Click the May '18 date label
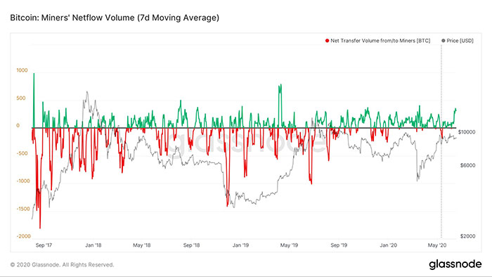 click(x=142, y=245)
